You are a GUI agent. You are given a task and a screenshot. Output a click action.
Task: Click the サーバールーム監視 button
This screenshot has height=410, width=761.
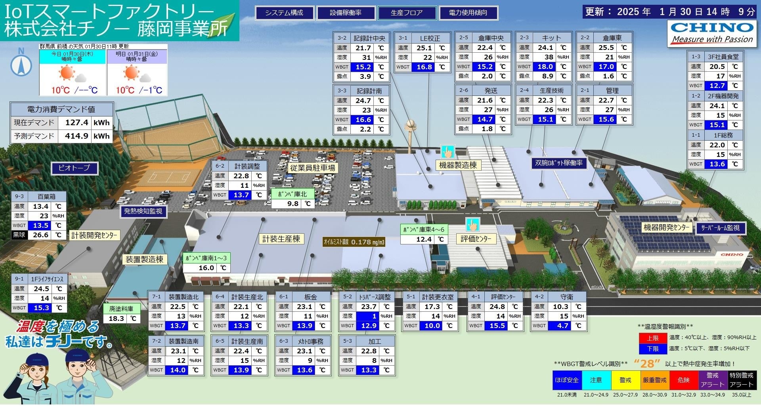720,228
